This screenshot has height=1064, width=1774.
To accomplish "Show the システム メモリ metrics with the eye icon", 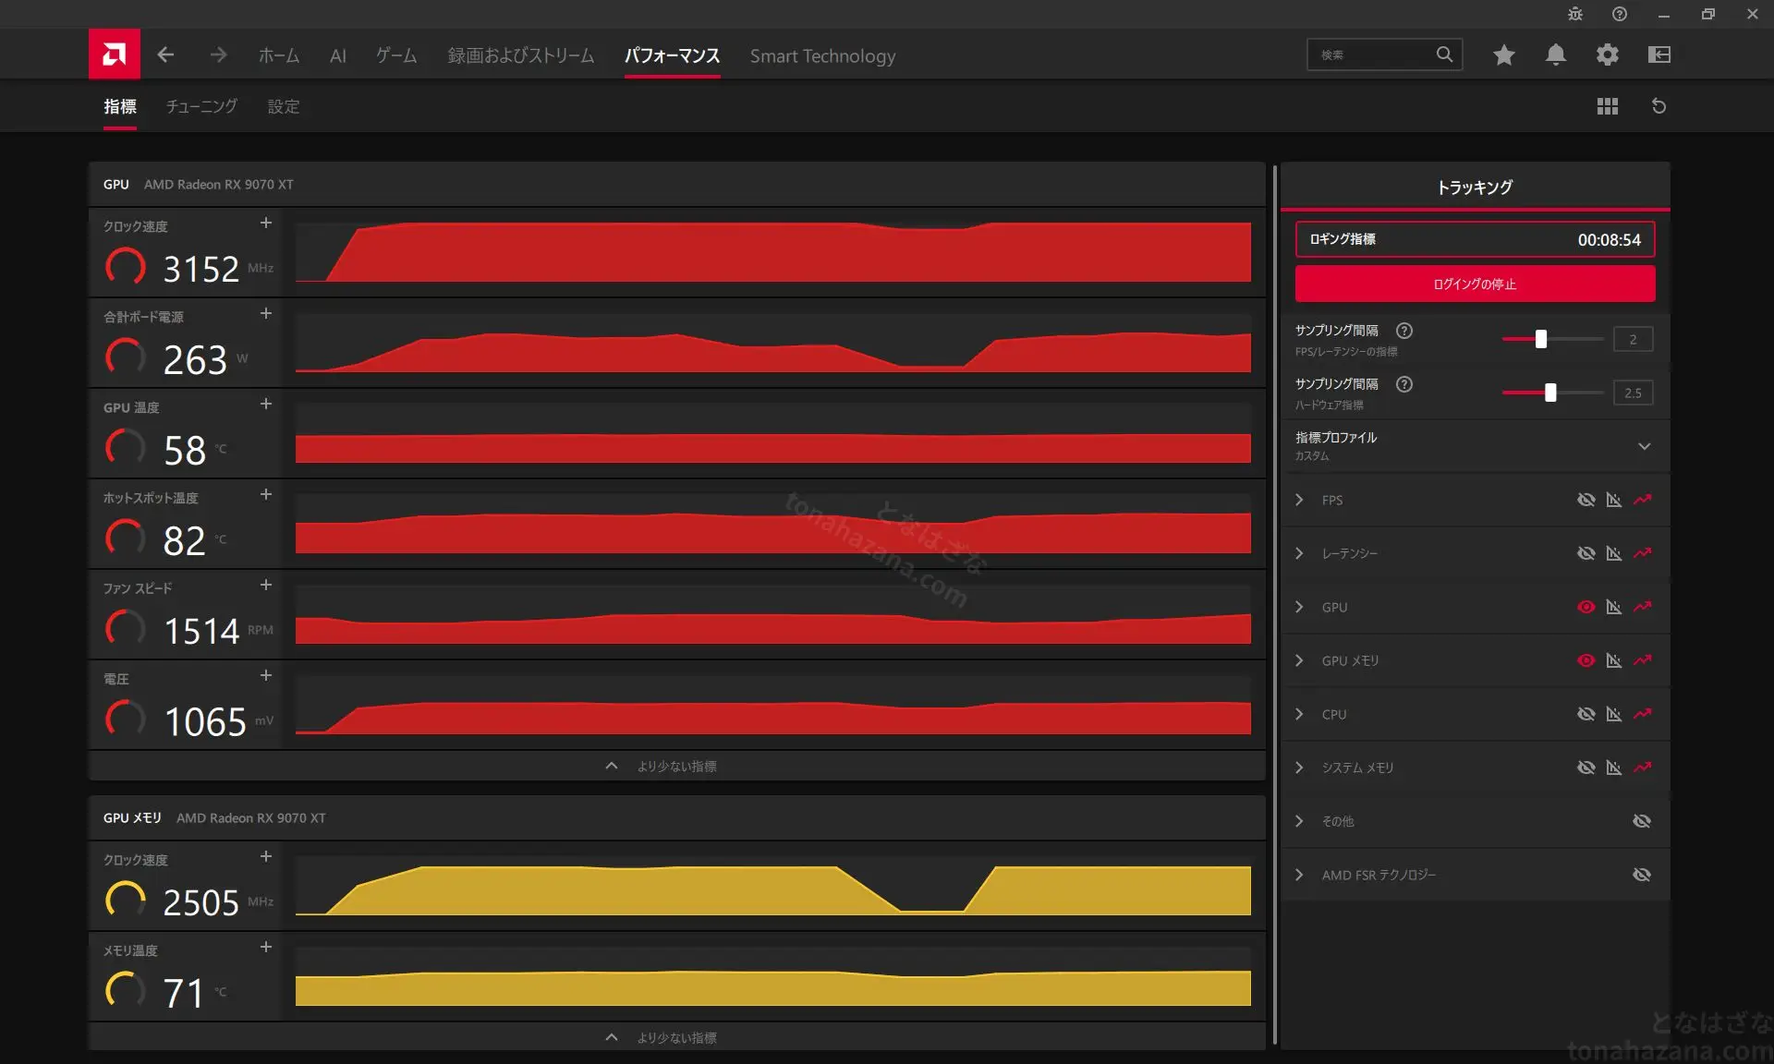I will 1586,768.
